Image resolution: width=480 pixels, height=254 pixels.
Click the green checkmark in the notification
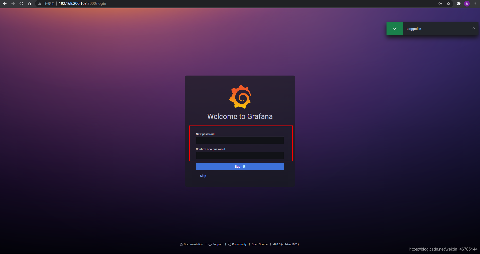point(395,29)
